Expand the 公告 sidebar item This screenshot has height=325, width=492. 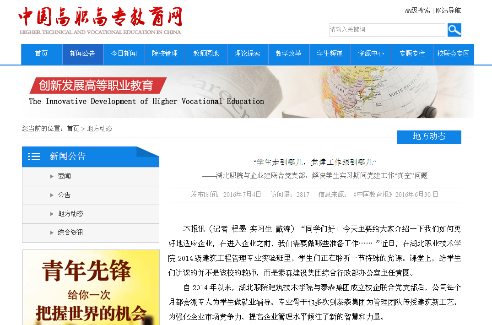[x=64, y=195]
